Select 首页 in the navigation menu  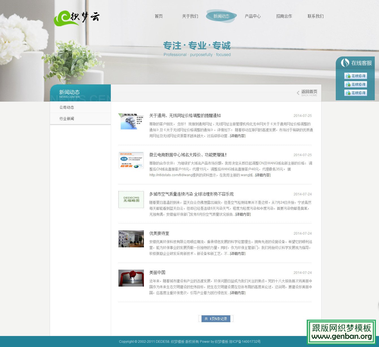tap(158, 16)
